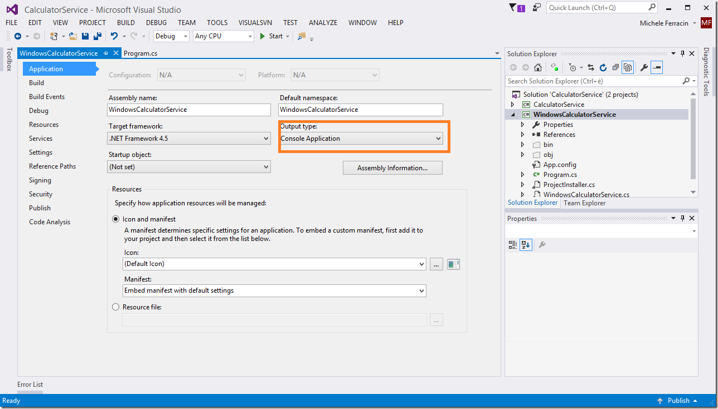Click the notifications flag icon
718x409 pixels.
tap(513, 8)
